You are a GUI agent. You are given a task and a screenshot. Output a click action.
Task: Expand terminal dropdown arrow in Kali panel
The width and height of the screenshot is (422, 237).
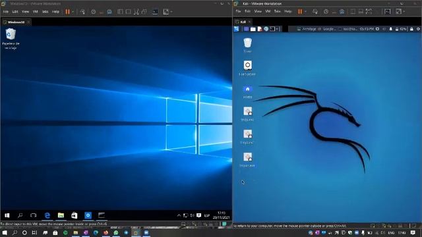277,29
